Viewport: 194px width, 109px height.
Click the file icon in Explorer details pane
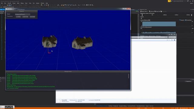(59, 101)
